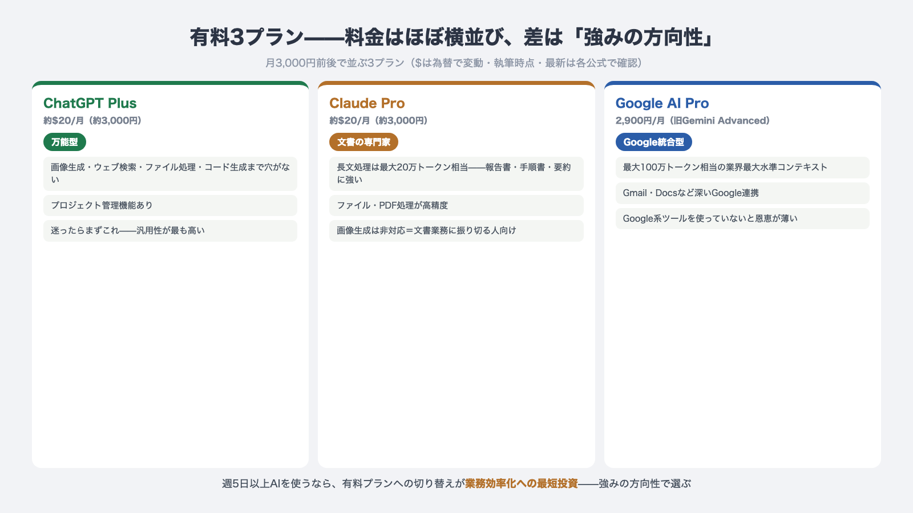Click the Claude Pro price 約$20/月（約3,000円）
Viewport: 913px width, 513px height.
point(378,121)
